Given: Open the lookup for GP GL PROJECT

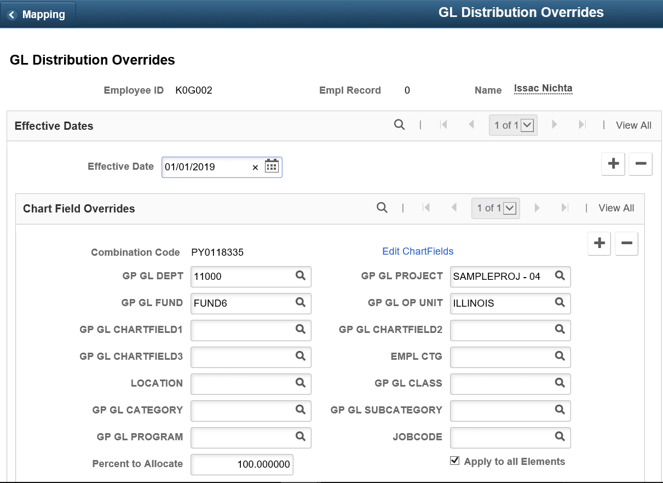Looking at the screenshot, I should [560, 277].
